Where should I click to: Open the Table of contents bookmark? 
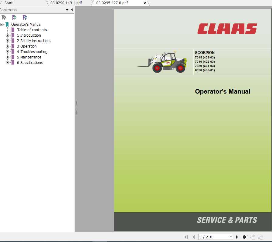[32, 30]
